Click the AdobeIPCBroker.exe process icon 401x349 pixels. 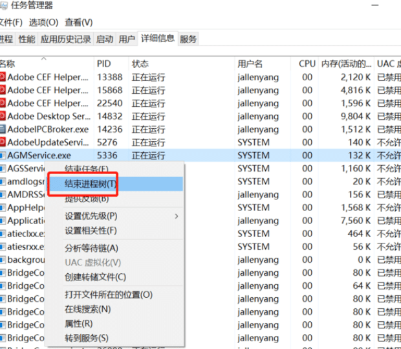tap(3, 129)
